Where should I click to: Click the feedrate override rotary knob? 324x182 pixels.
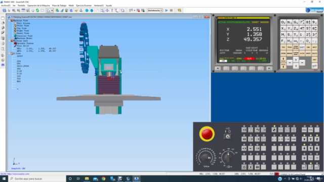click(206, 158)
